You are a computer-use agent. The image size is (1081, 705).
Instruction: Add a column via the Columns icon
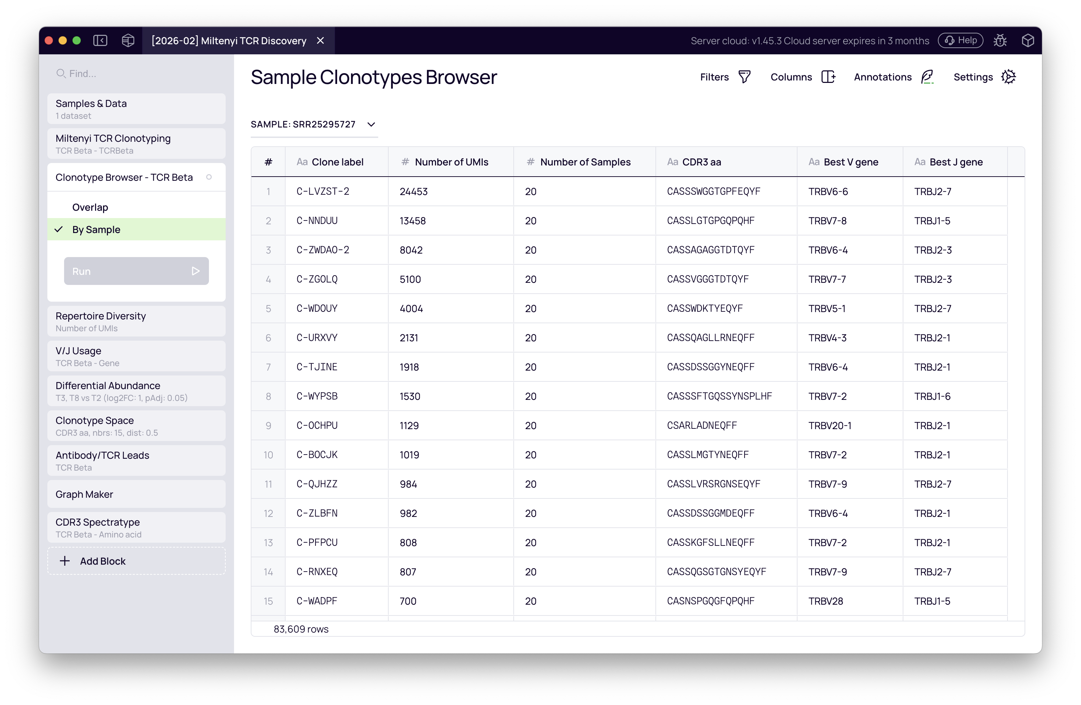(x=829, y=77)
